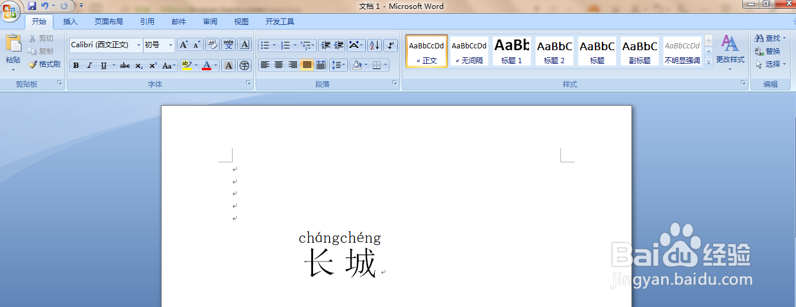Toggle Underline formatting
Screen dimensions: 796x307
(104, 66)
